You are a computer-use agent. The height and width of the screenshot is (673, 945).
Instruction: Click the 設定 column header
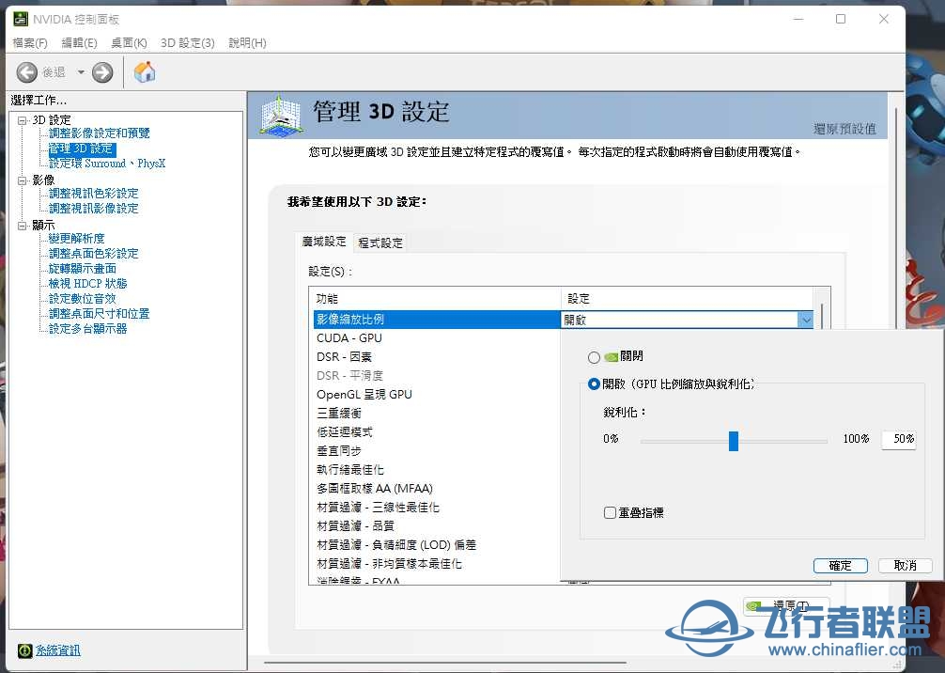click(687, 299)
